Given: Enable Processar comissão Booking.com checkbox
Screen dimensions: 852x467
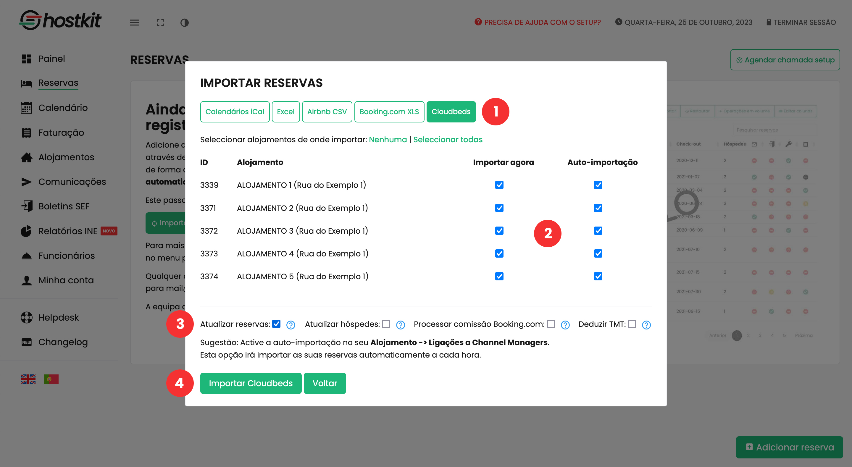Looking at the screenshot, I should point(551,324).
